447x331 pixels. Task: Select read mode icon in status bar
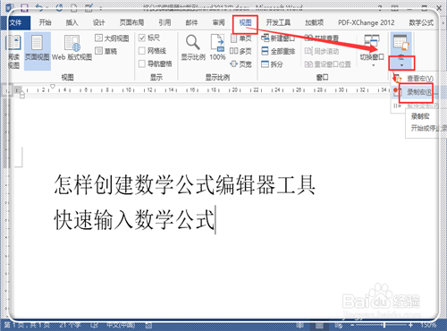(x=301, y=325)
